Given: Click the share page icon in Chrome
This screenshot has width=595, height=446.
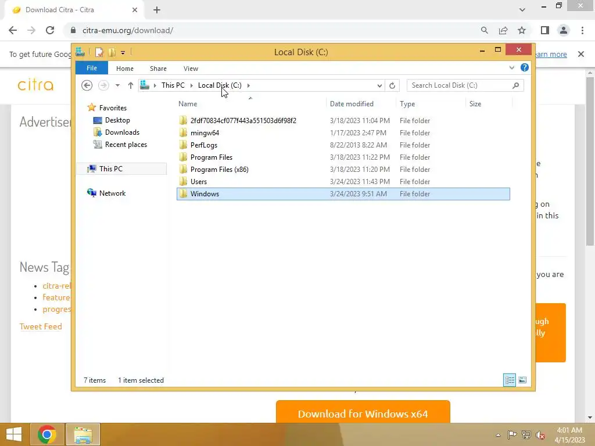Looking at the screenshot, I should tap(503, 30).
